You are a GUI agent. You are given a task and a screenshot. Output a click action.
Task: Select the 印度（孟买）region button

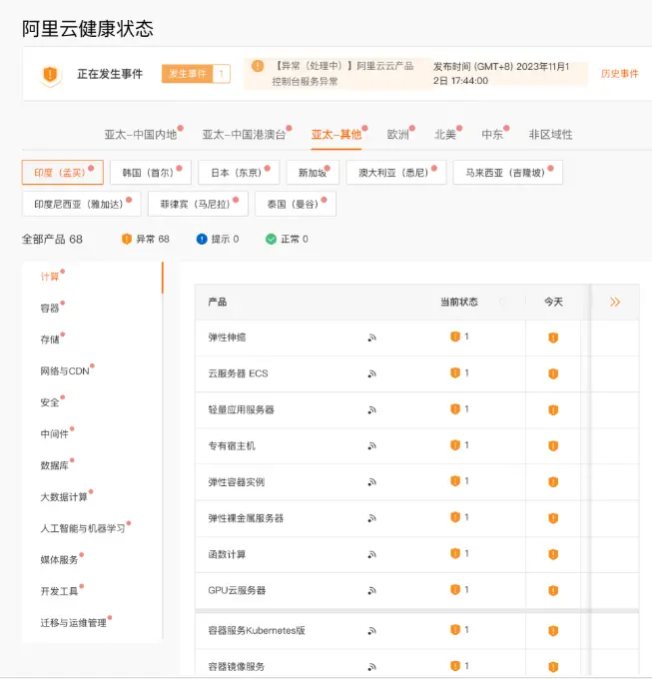[63, 173]
